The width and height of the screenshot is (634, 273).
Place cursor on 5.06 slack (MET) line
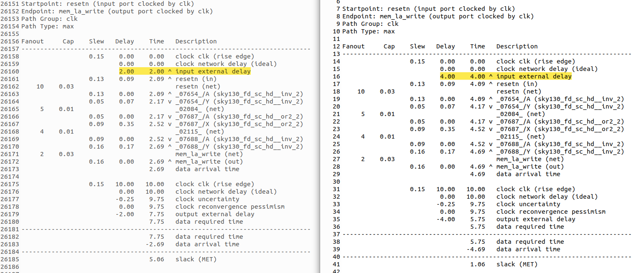(x=185, y=259)
